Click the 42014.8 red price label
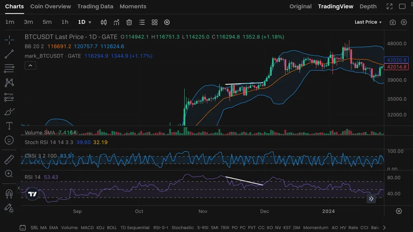The width and height of the screenshot is (413, 232). coord(396,67)
